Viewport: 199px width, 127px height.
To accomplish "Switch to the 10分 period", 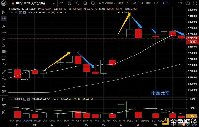I will tap(148, 3).
